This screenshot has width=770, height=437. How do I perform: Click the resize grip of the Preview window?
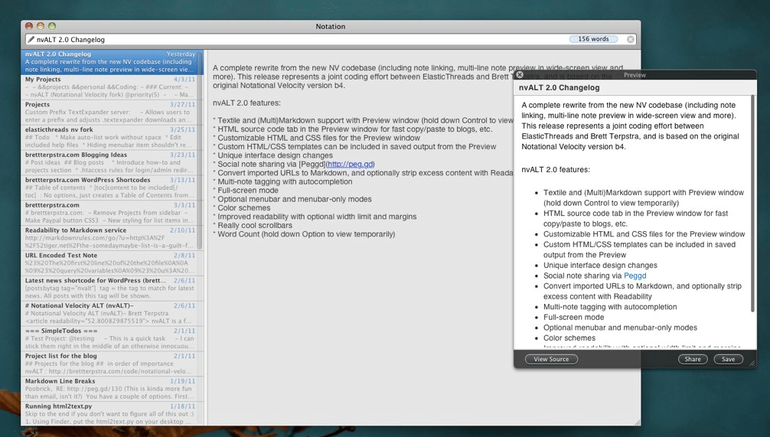tap(752, 364)
